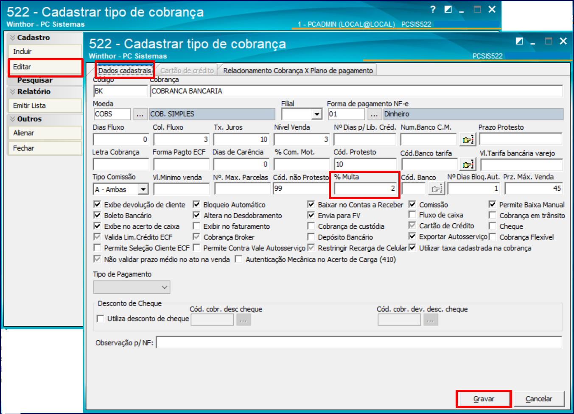This screenshot has width=574, height=414.
Task: Click the Col. Fluxo field
Action: click(x=182, y=139)
